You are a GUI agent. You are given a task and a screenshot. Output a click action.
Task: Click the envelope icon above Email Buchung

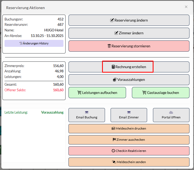[x=87, y=113]
